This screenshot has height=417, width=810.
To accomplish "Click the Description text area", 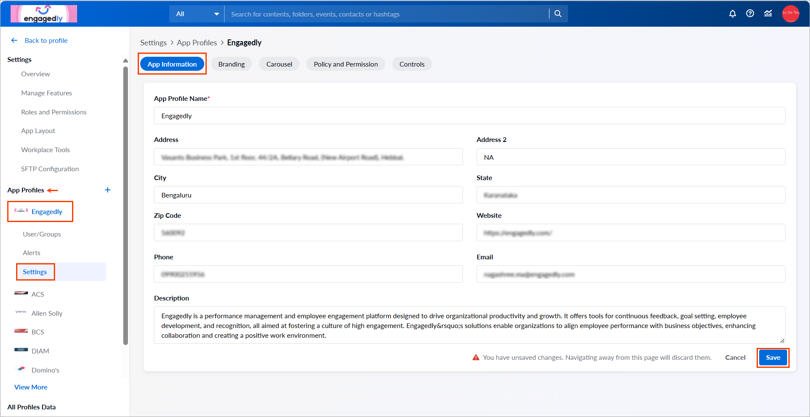I will pyautogui.click(x=469, y=325).
